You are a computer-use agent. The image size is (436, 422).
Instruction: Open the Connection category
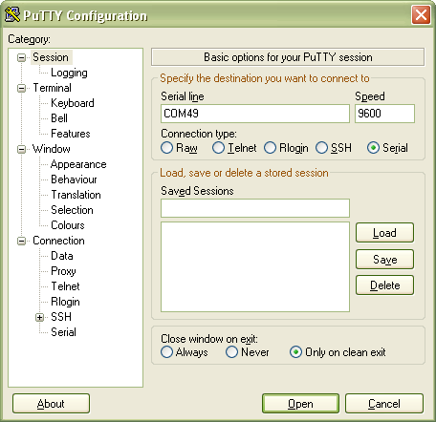58,241
